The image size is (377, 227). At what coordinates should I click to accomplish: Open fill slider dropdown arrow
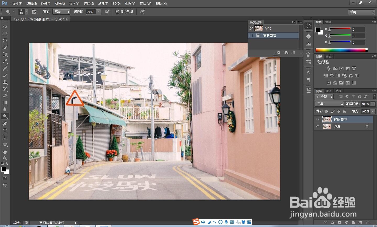(373, 111)
